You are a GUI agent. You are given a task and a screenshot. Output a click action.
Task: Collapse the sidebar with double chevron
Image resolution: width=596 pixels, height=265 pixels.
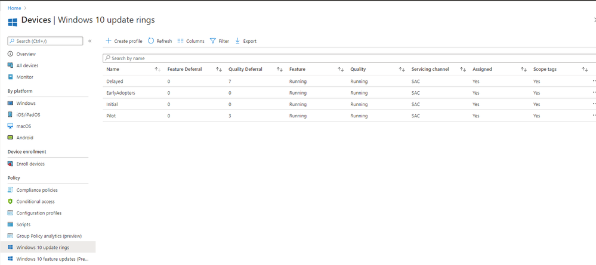pyautogui.click(x=89, y=40)
